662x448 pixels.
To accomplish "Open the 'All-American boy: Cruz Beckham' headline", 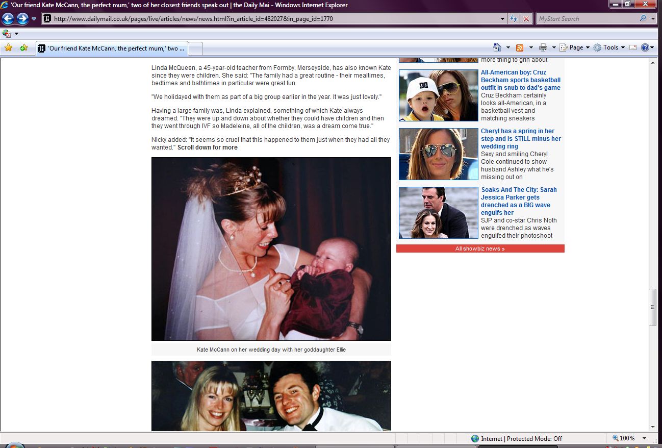I will [520, 80].
